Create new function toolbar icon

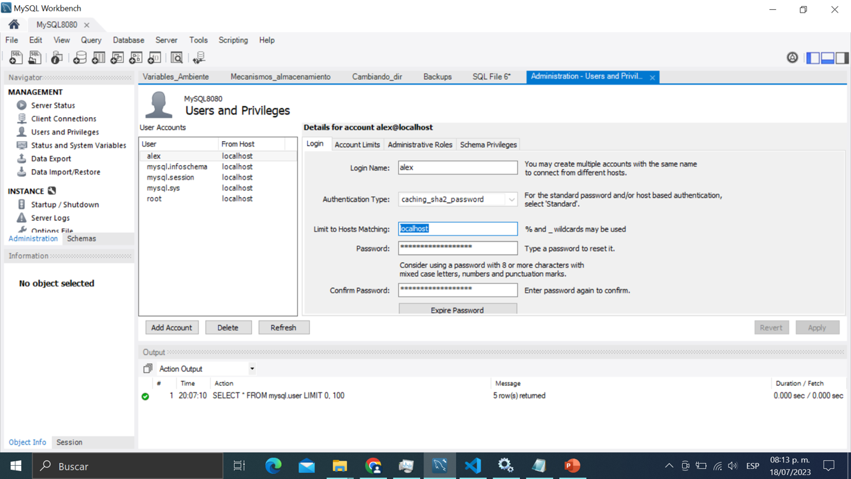point(154,58)
